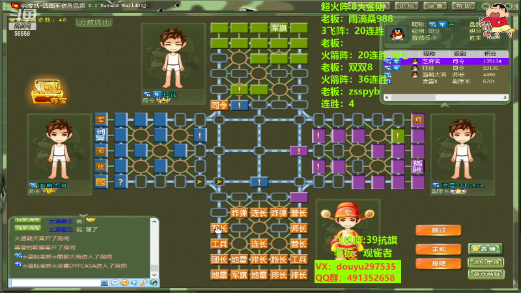
Task: Click the orange 旅 label on left side
Action: pos(101,166)
